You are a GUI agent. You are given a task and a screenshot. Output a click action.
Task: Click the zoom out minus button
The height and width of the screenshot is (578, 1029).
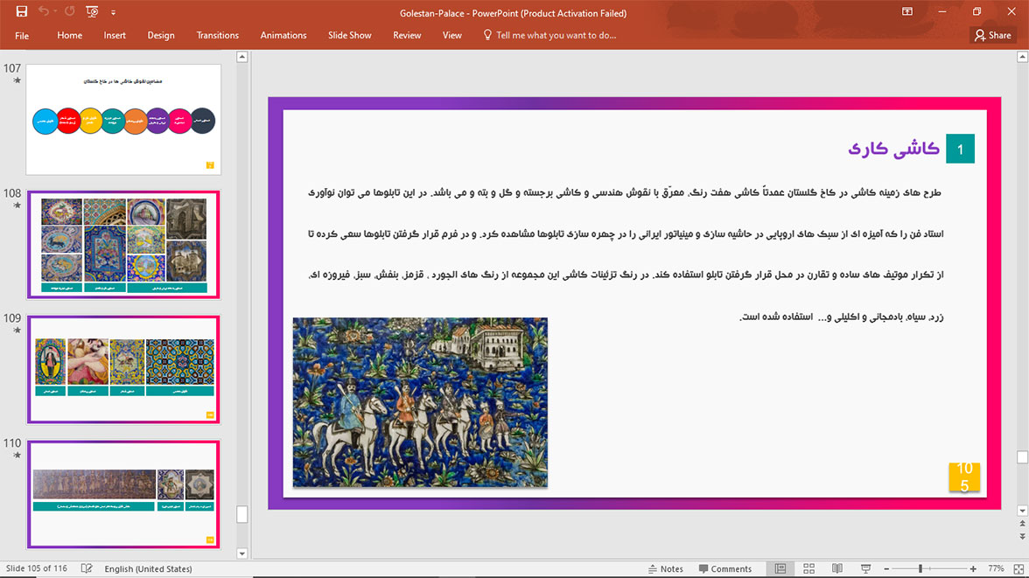(886, 568)
